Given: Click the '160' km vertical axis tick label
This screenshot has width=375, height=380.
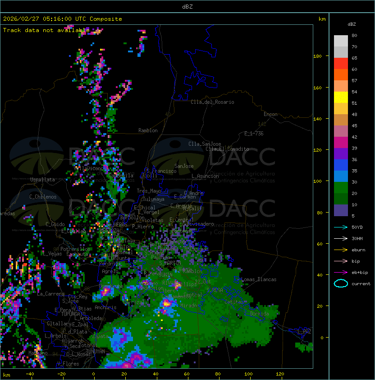Looking at the screenshot, I should [317, 88].
